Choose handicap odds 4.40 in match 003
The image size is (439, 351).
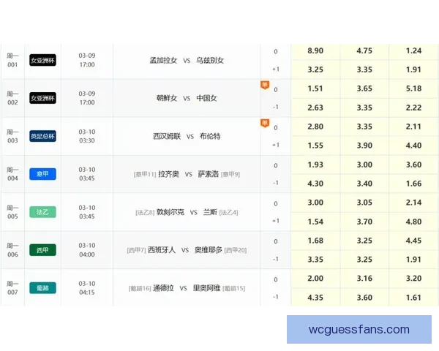pos(414,146)
